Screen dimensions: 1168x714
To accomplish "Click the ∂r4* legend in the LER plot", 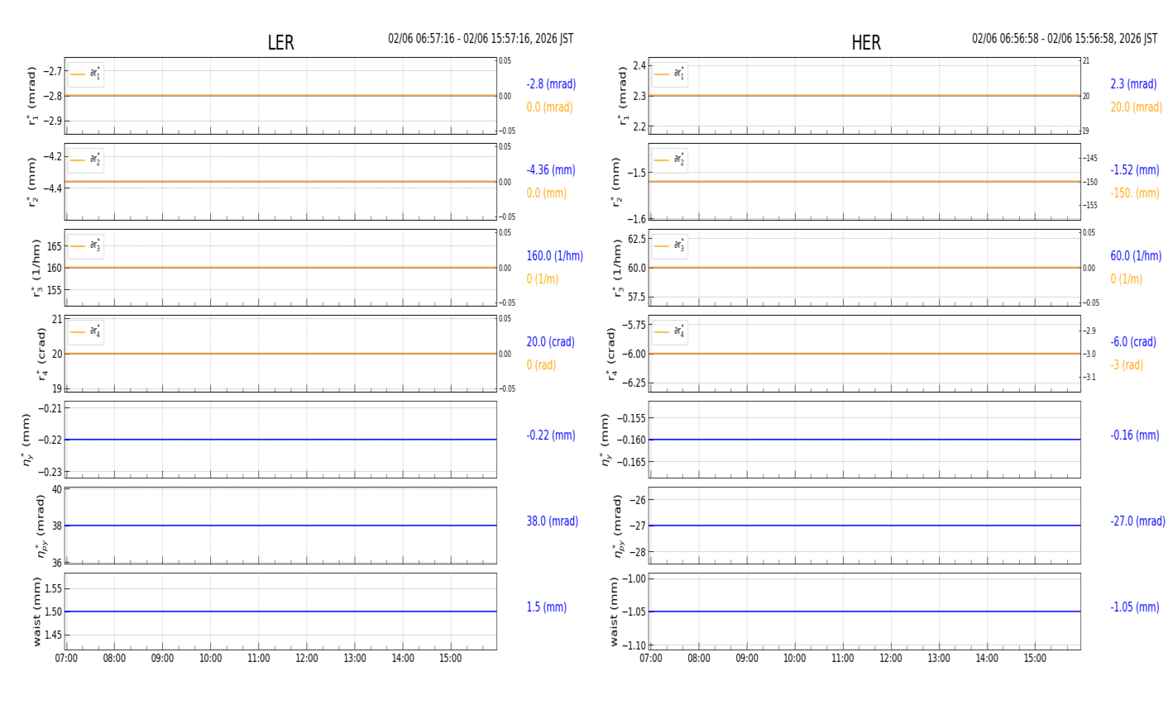I will (x=86, y=332).
